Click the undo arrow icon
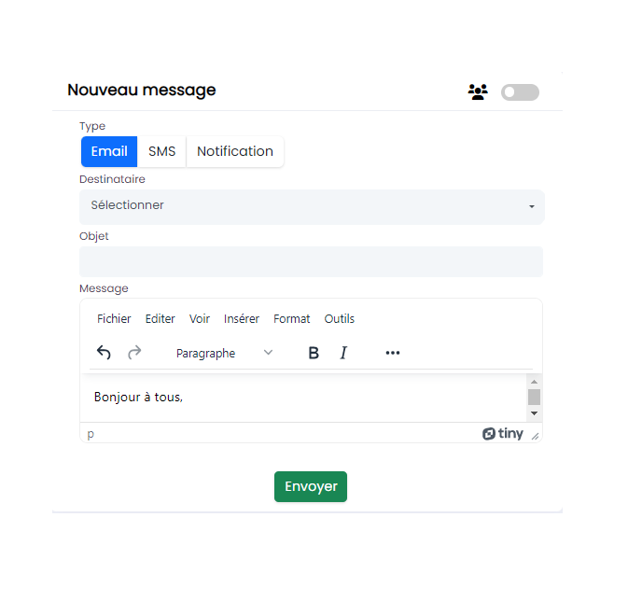628x601 pixels. click(104, 353)
